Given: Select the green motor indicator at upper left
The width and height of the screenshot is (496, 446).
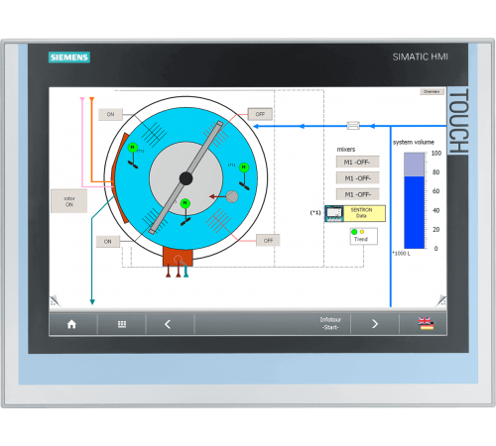Looking at the screenshot, I should click(x=133, y=148).
